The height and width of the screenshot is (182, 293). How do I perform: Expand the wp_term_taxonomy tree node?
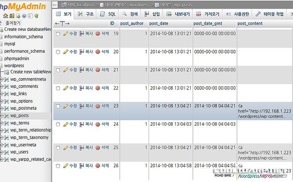click(1, 138)
